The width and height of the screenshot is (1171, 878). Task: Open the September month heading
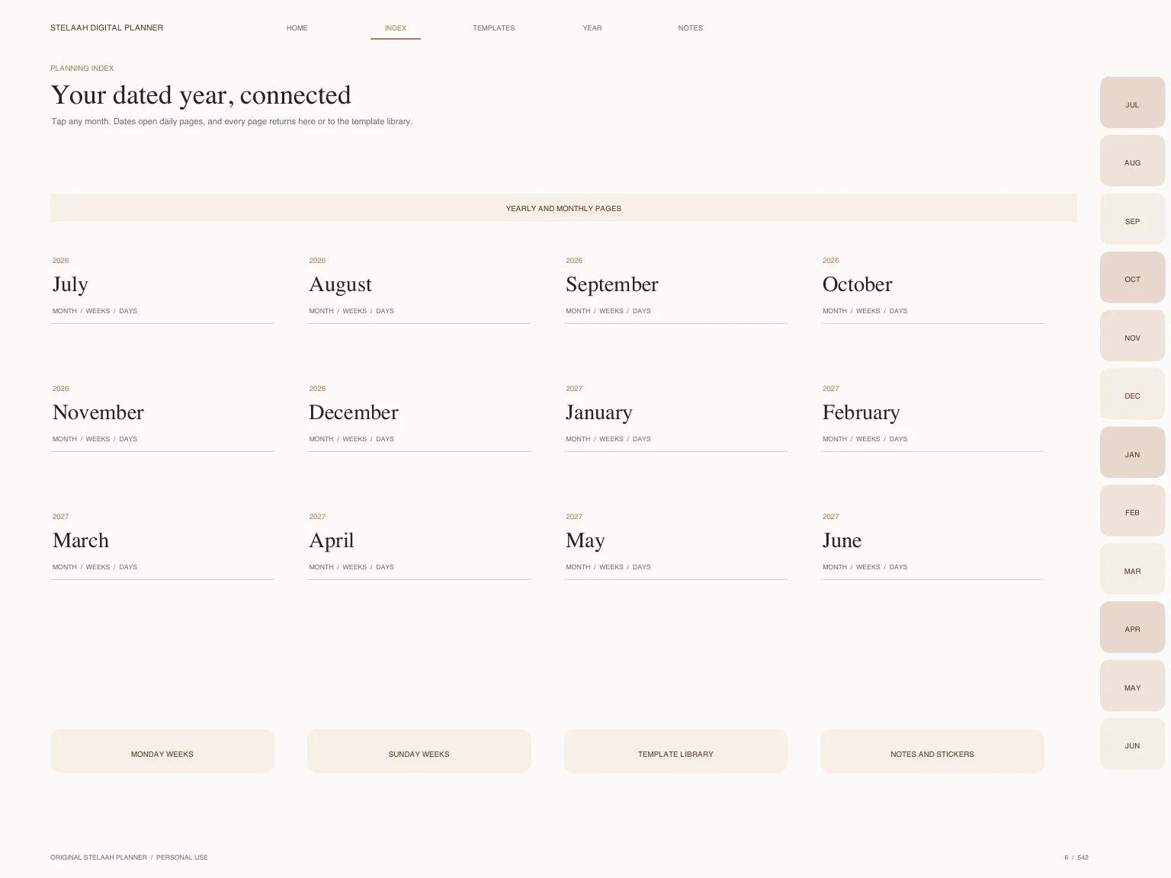pos(611,285)
